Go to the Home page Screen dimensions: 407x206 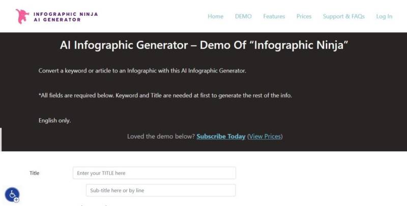coord(215,16)
